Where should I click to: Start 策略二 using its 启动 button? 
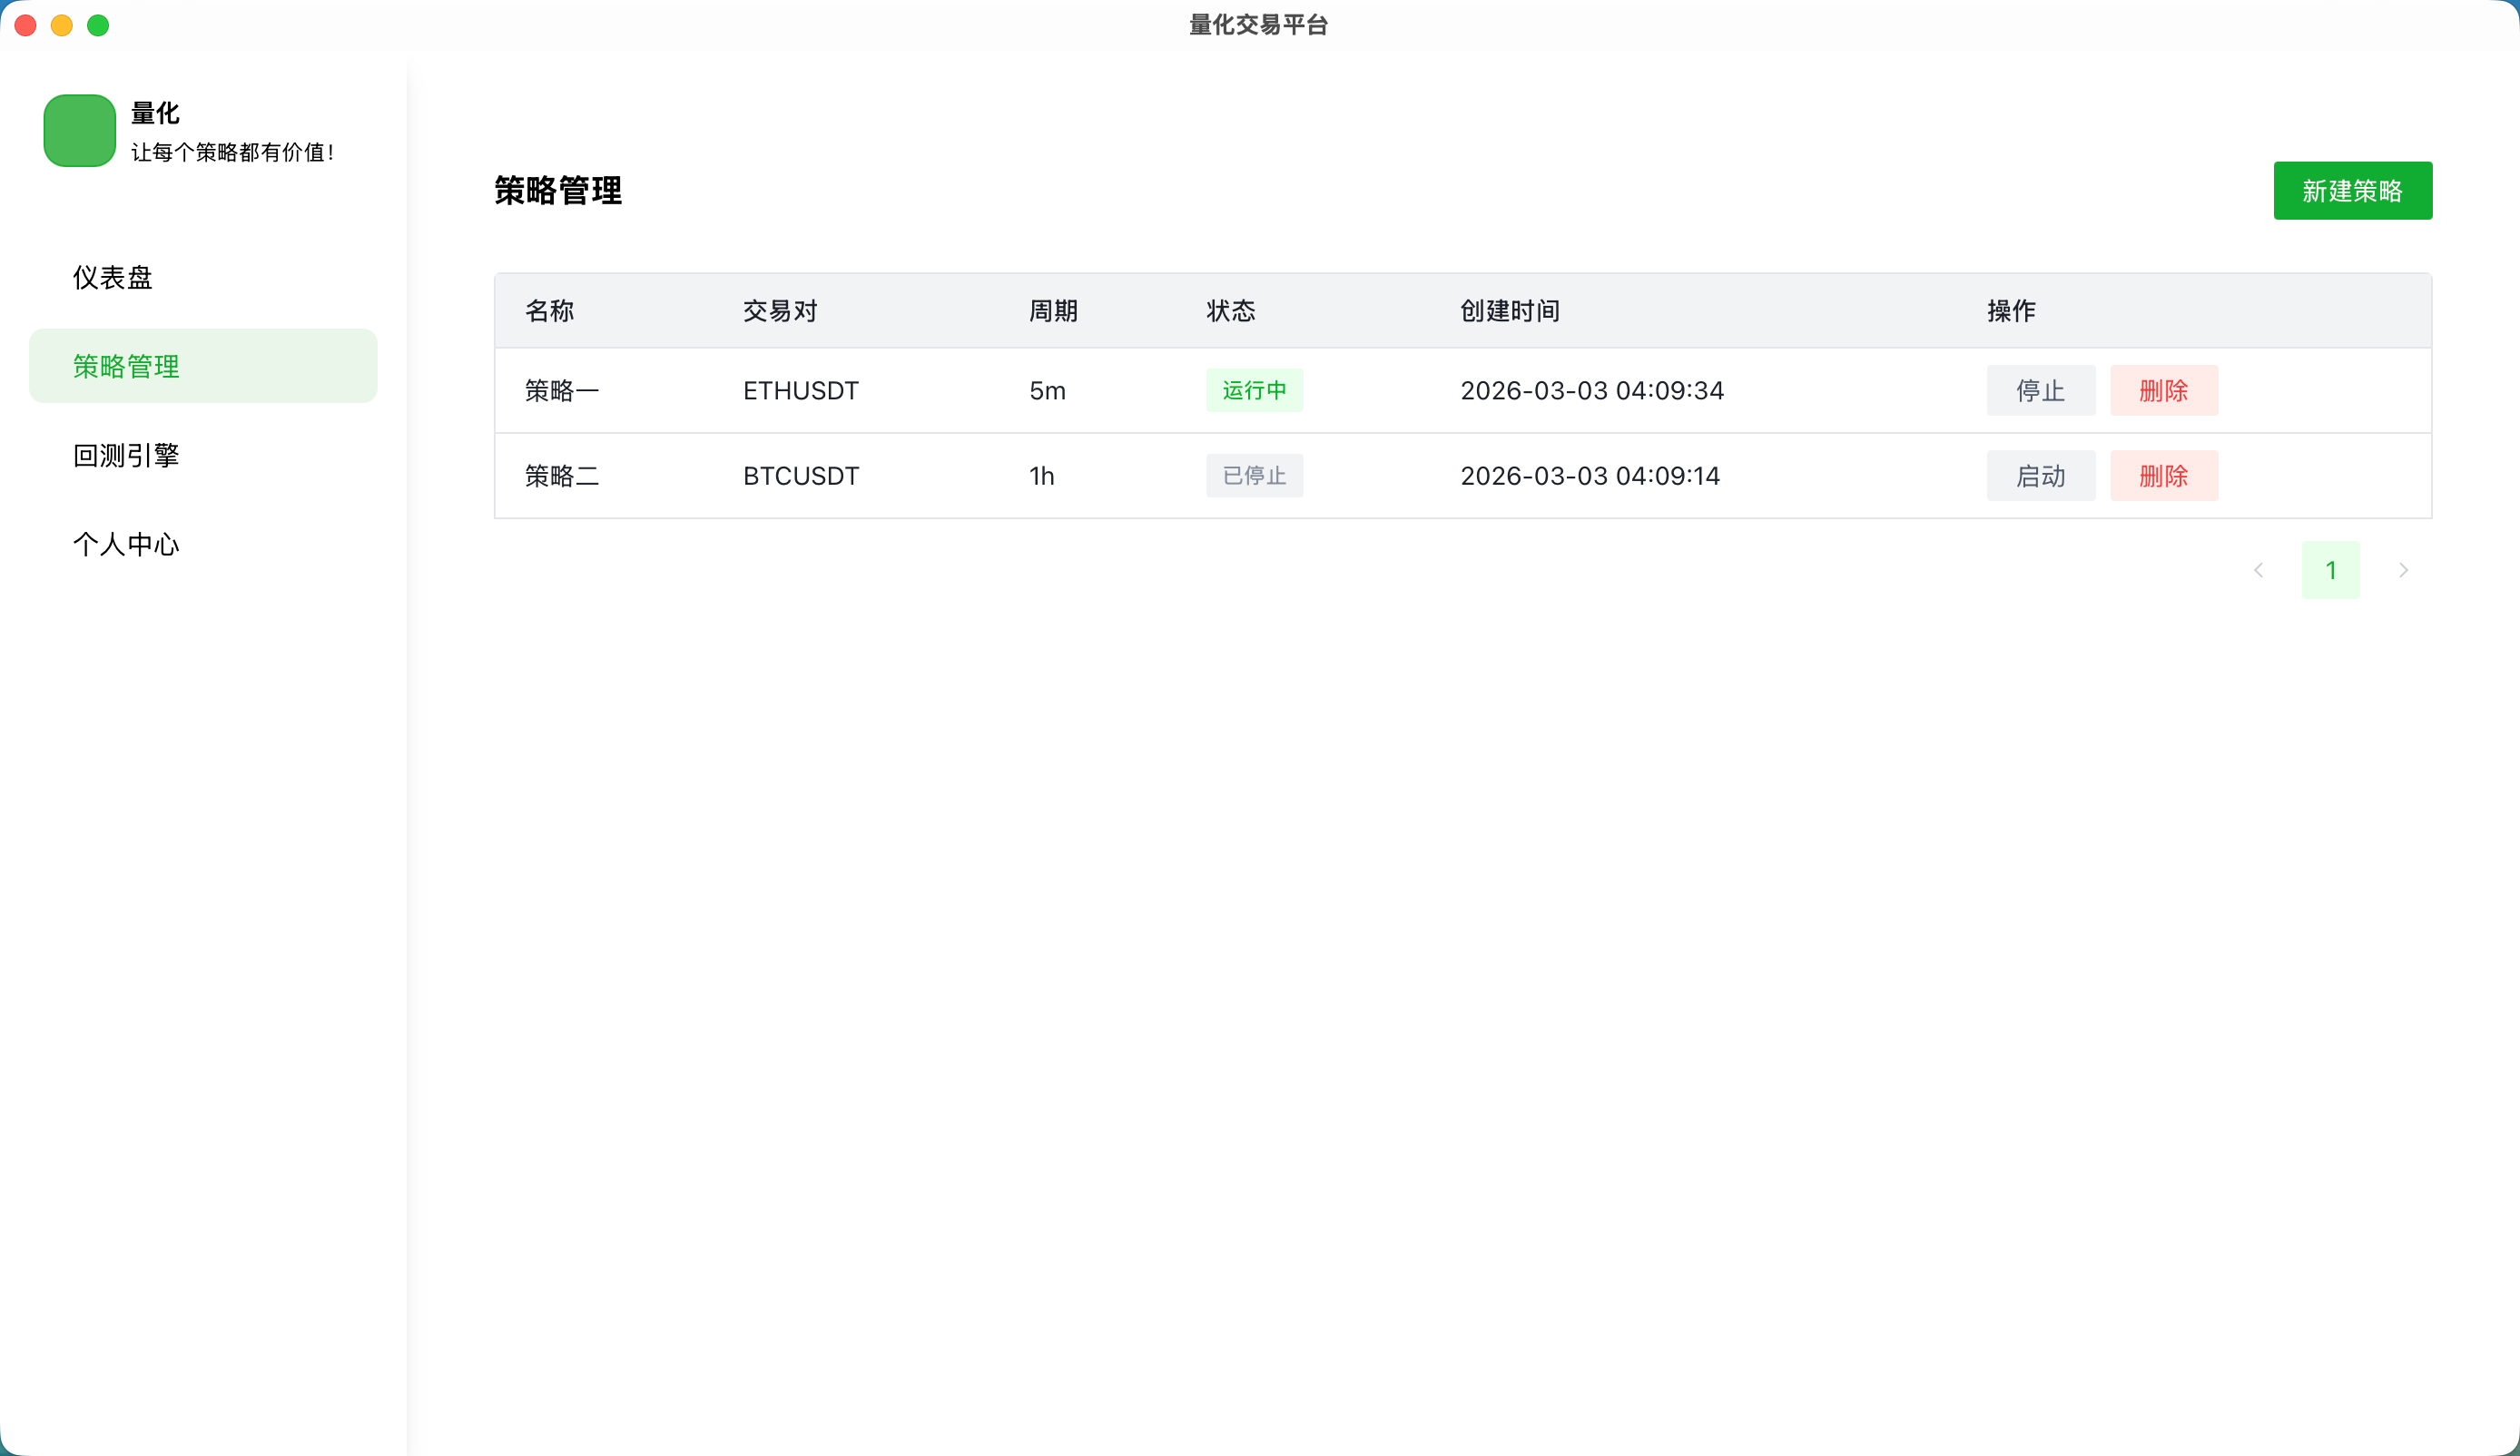[2041, 476]
